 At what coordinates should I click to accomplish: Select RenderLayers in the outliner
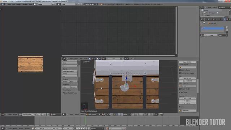(211, 13)
